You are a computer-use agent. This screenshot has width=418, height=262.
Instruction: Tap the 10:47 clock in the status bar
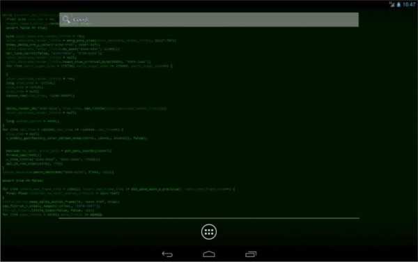409,5
